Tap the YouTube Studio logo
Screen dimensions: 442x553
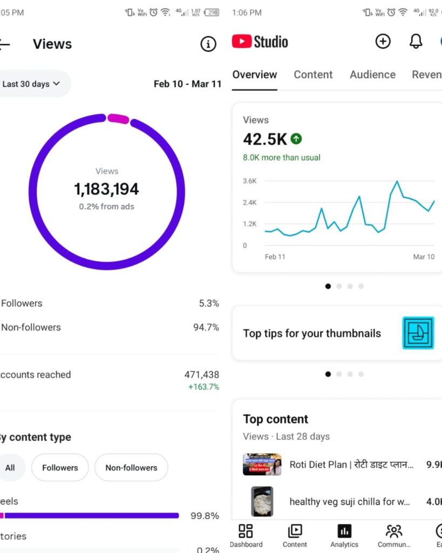(x=260, y=42)
